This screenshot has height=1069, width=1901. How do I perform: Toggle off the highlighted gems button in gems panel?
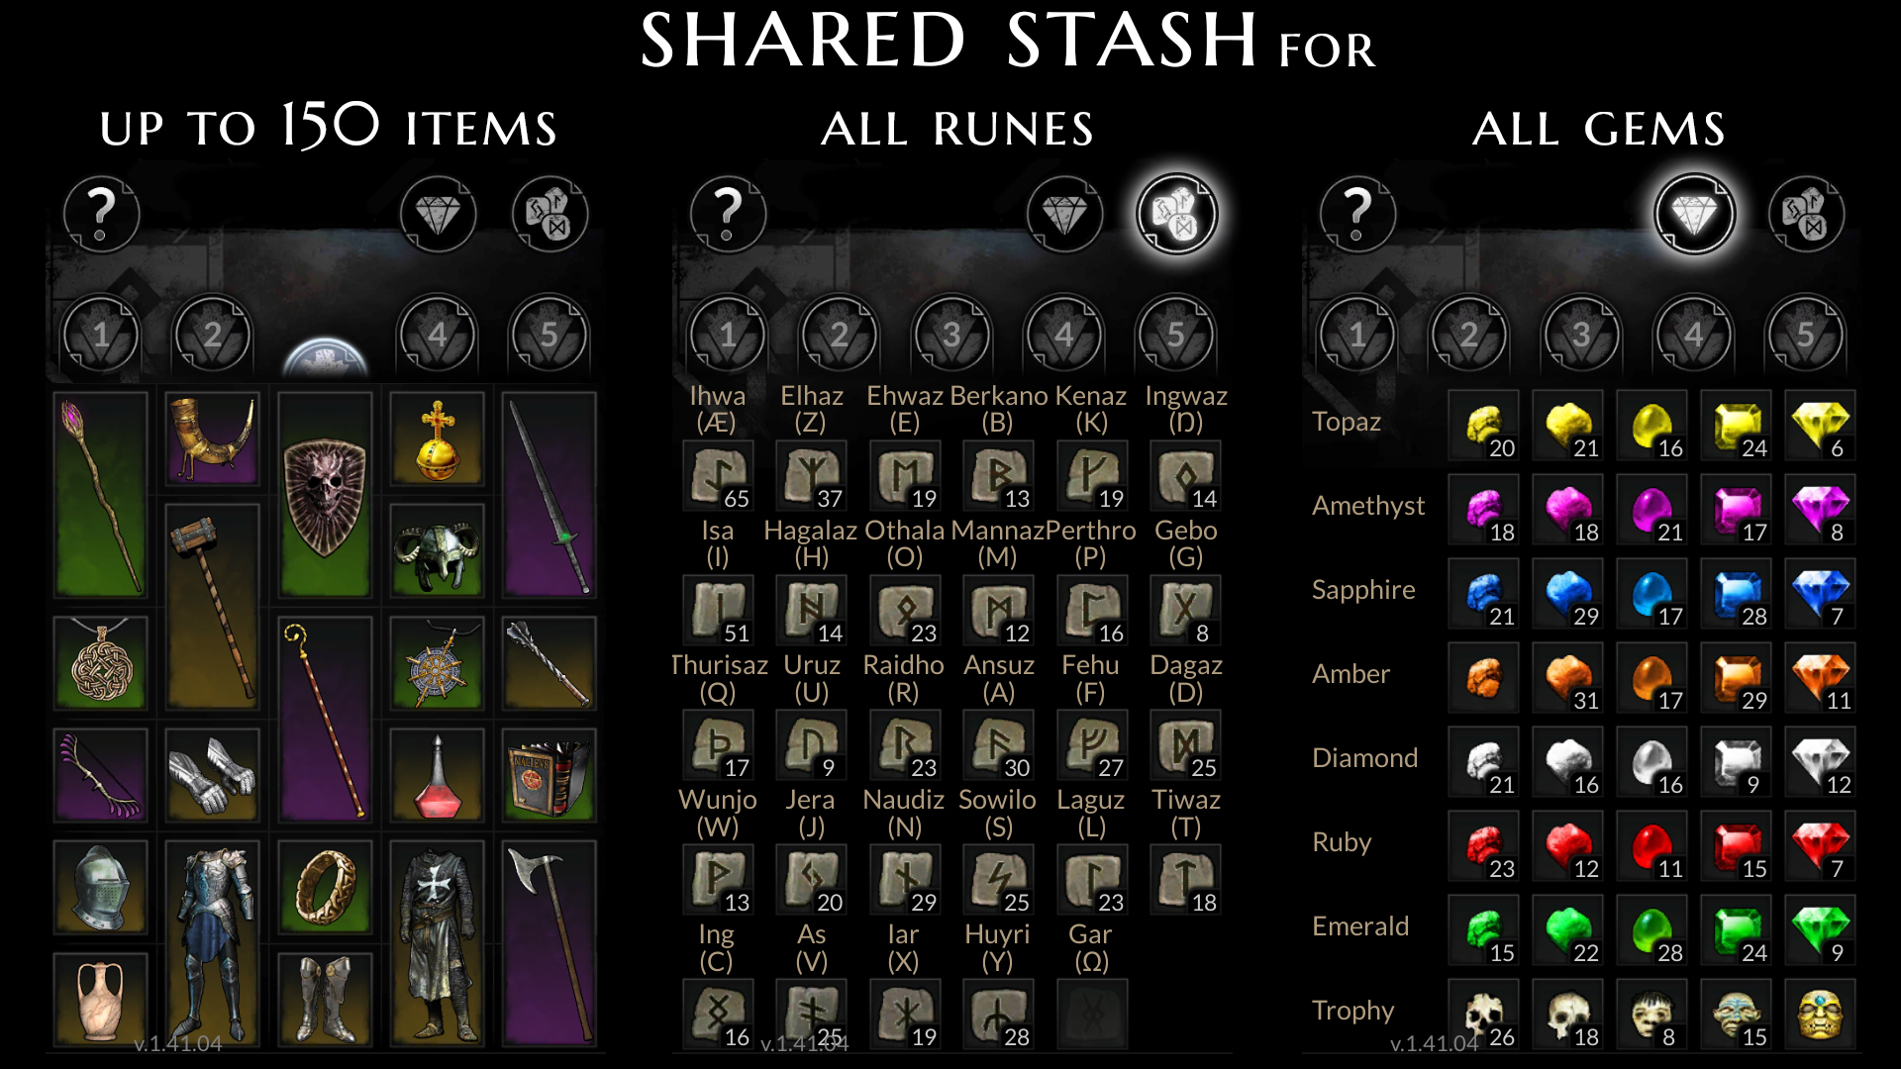[1694, 214]
